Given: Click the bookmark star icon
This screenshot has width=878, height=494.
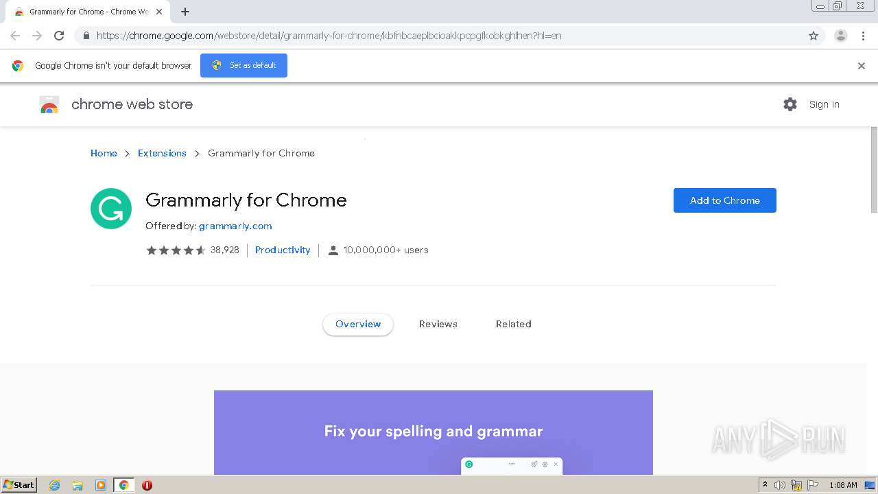Looking at the screenshot, I should (814, 36).
